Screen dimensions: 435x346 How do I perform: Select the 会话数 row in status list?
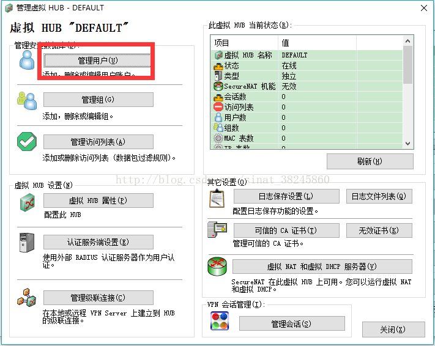coord(245,97)
